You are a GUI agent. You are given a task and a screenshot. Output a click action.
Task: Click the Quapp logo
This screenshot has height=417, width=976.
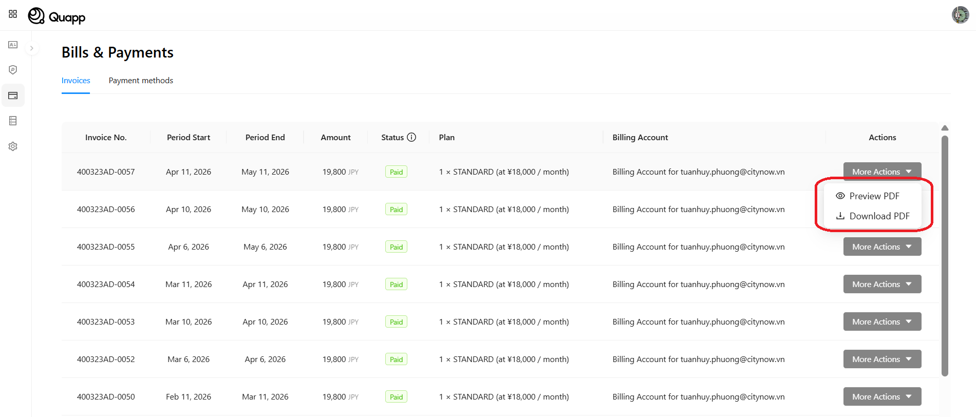coord(57,16)
